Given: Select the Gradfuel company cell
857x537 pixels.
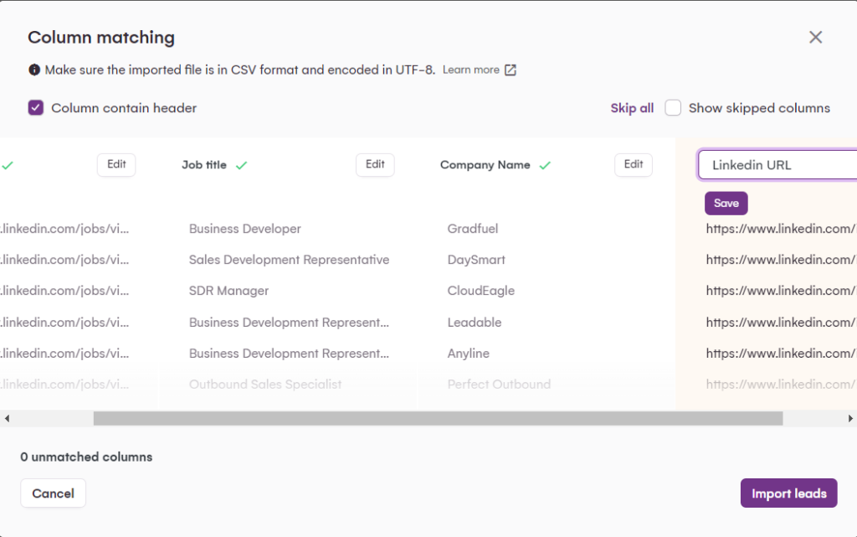Looking at the screenshot, I should tap(473, 229).
